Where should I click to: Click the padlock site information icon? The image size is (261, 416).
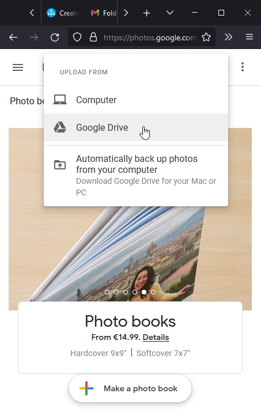tap(93, 37)
